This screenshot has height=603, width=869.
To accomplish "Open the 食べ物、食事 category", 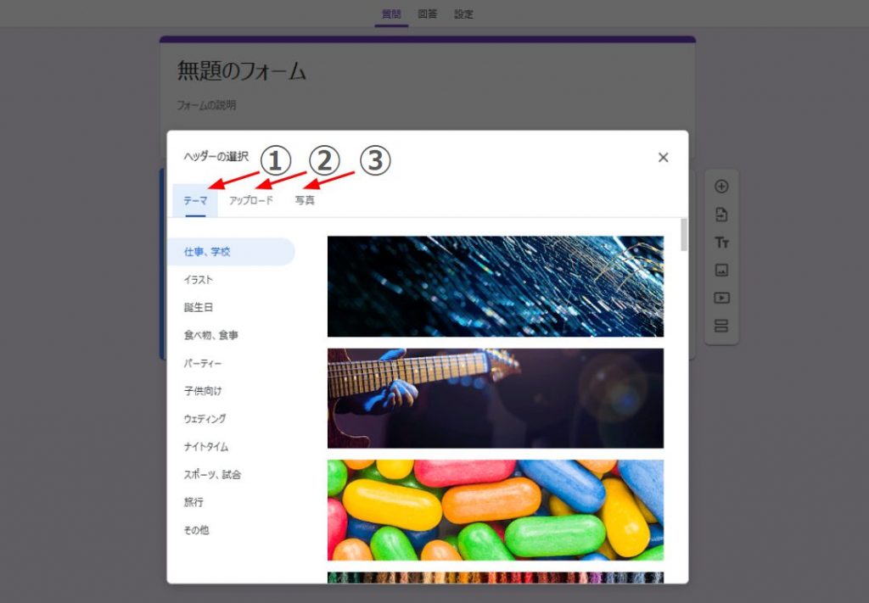I will [x=211, y=335].
